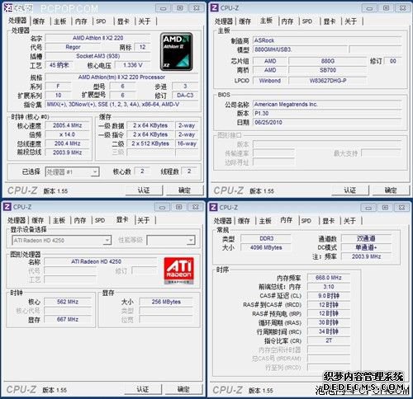Switch to the 主板 tab in the processor window
The width and height of the screenshot is (413, 399).
pos(59,21)
